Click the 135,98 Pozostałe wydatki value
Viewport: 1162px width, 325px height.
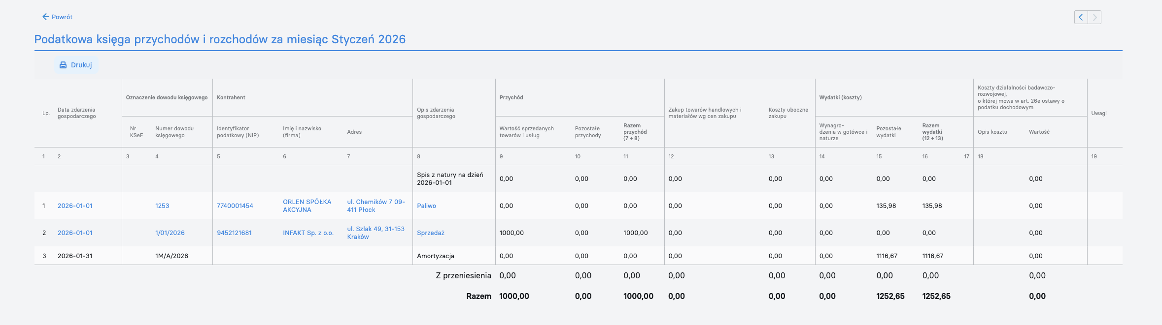pyautogui.click(x=886, y=206)
